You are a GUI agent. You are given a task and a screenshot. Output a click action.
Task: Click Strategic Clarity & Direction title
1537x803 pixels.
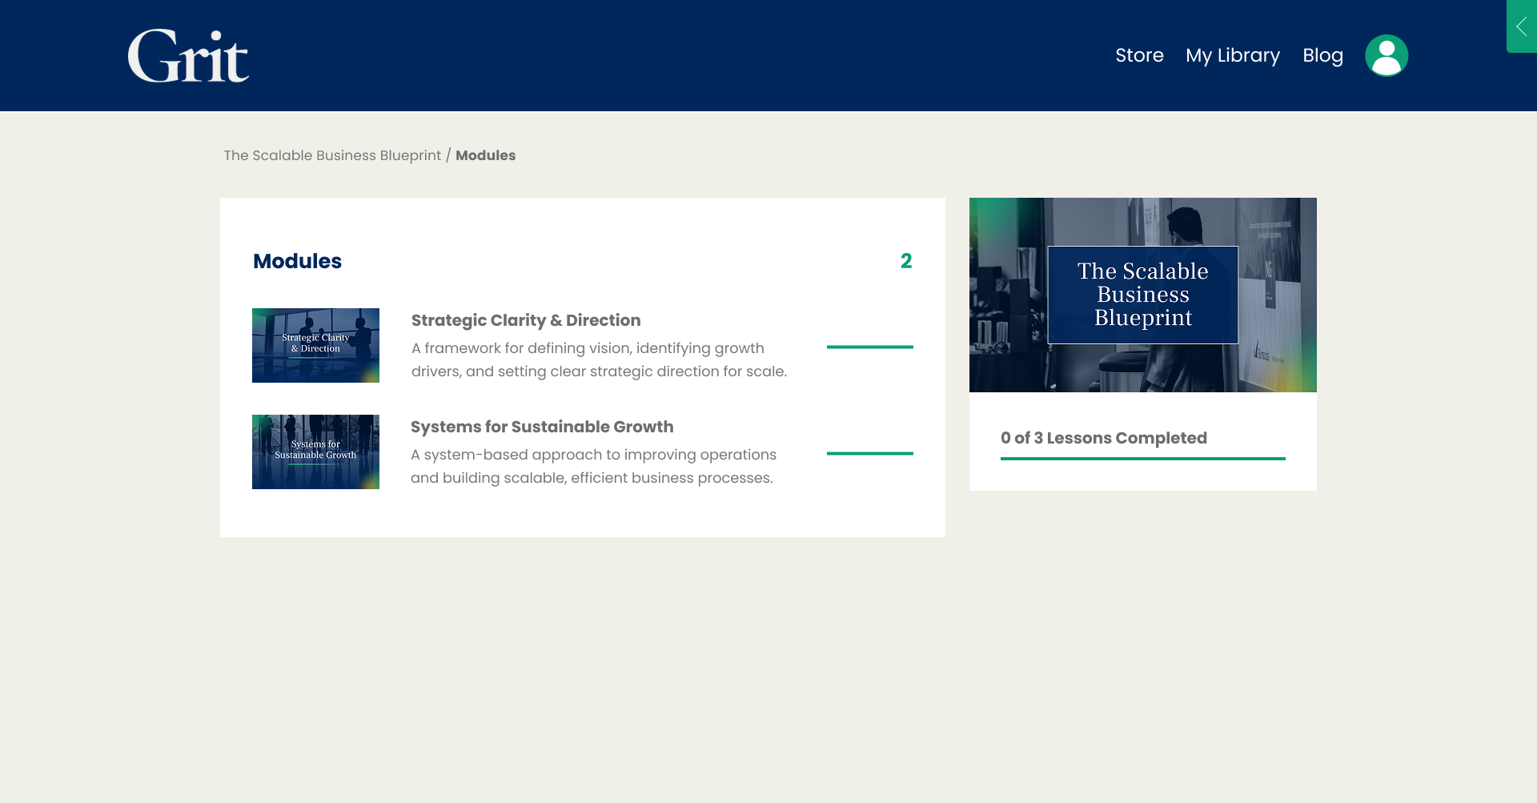pyautogui.click(x=526, y=320)
